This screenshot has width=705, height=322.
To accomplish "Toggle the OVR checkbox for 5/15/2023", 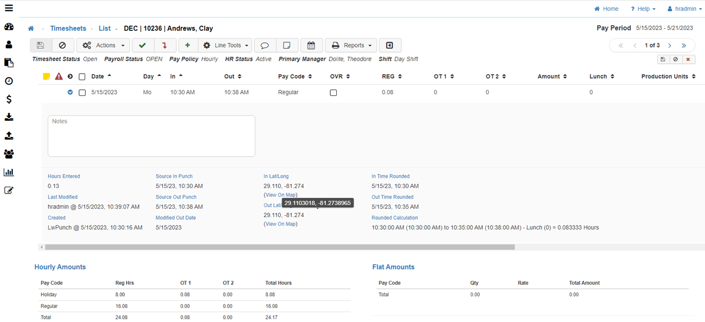I will (x=333, y=93).
